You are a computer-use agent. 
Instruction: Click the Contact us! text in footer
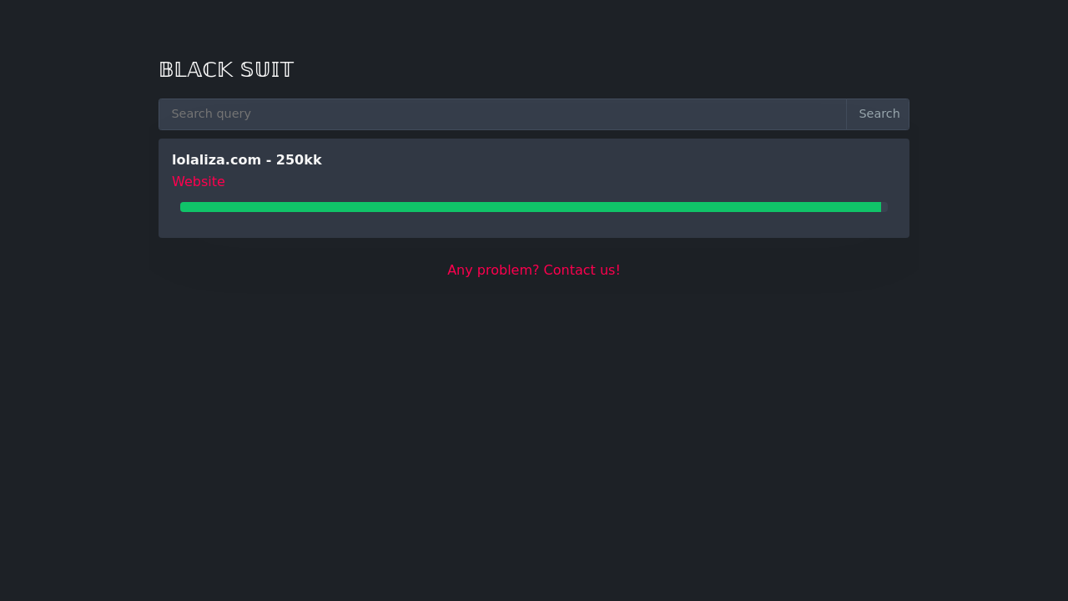pyautogui.click(x=582, y=270)
